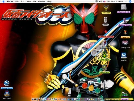Select the Game On folder

125,33
